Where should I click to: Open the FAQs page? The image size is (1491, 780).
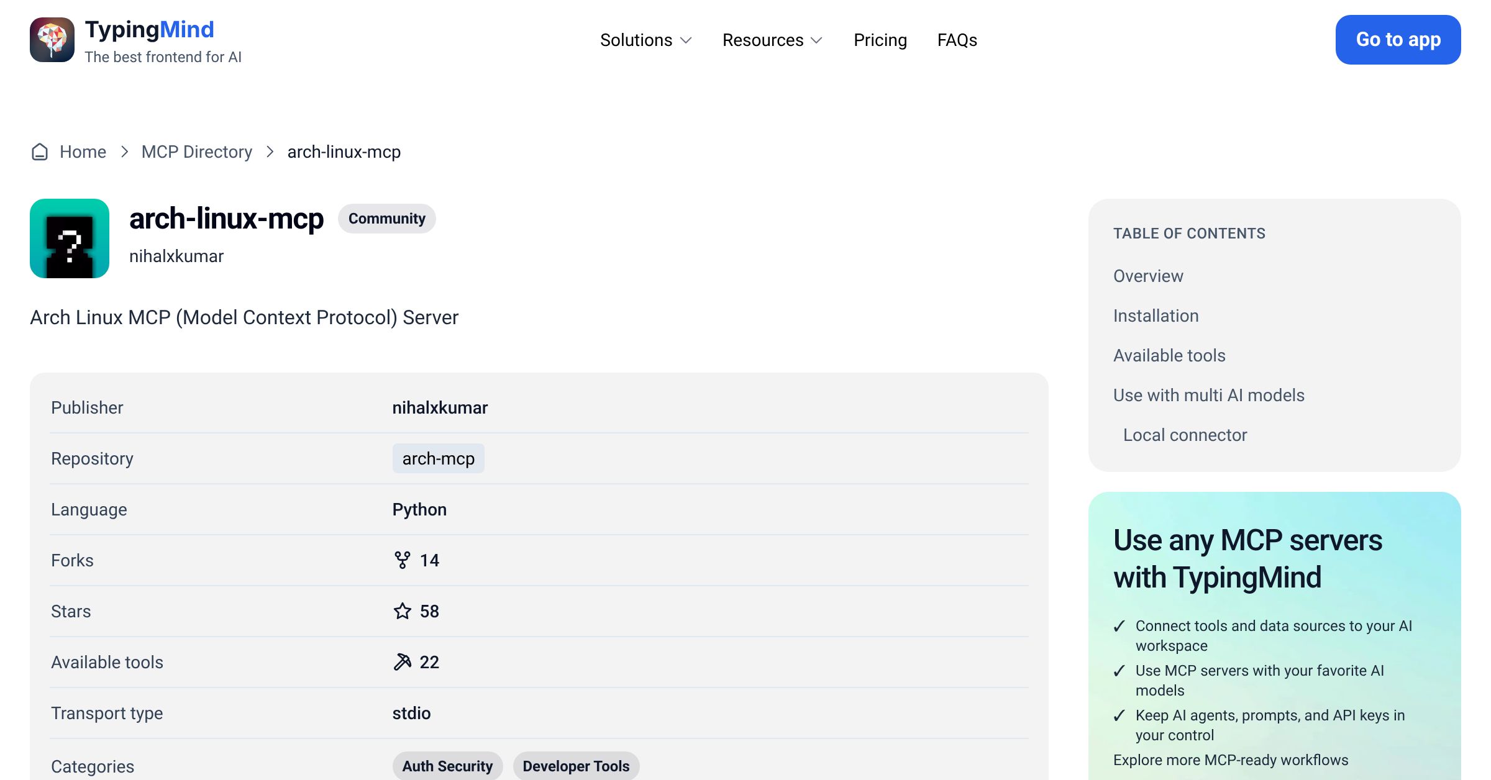coord(957,40)
